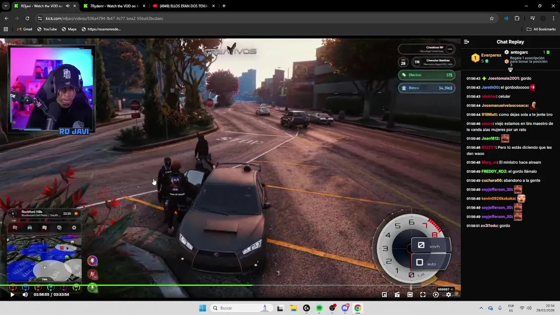Close the 7Ryderrr tab
This screenshot has width=560, height=315.
tap(144, 6)
